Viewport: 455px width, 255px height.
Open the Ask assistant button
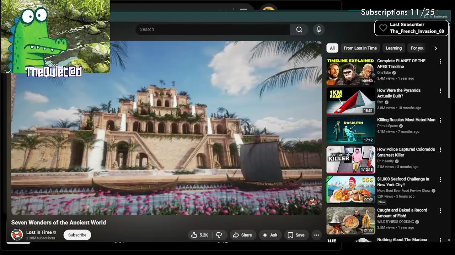[270, 235]
